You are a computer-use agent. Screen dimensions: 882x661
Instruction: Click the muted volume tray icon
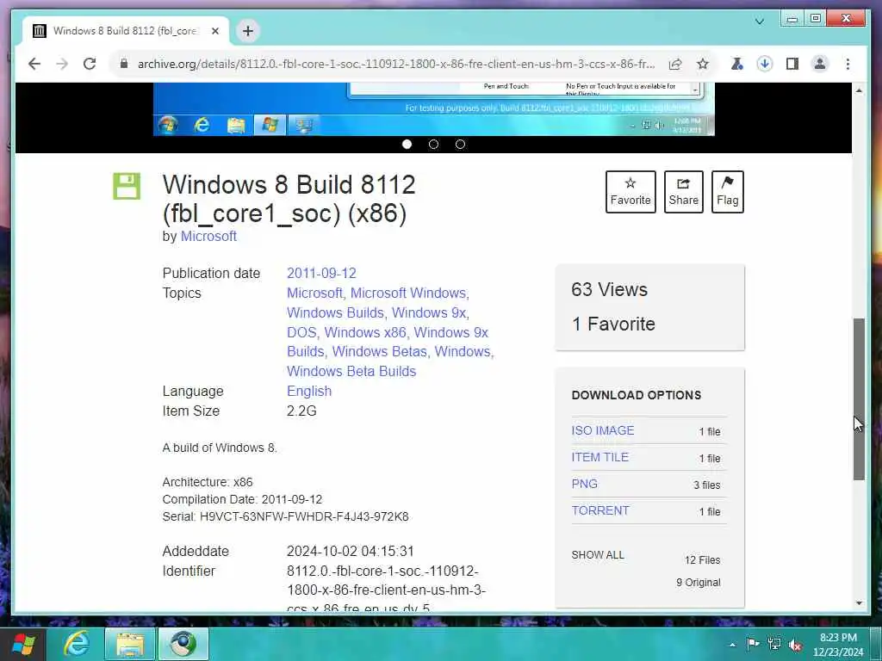coord(795,645)
